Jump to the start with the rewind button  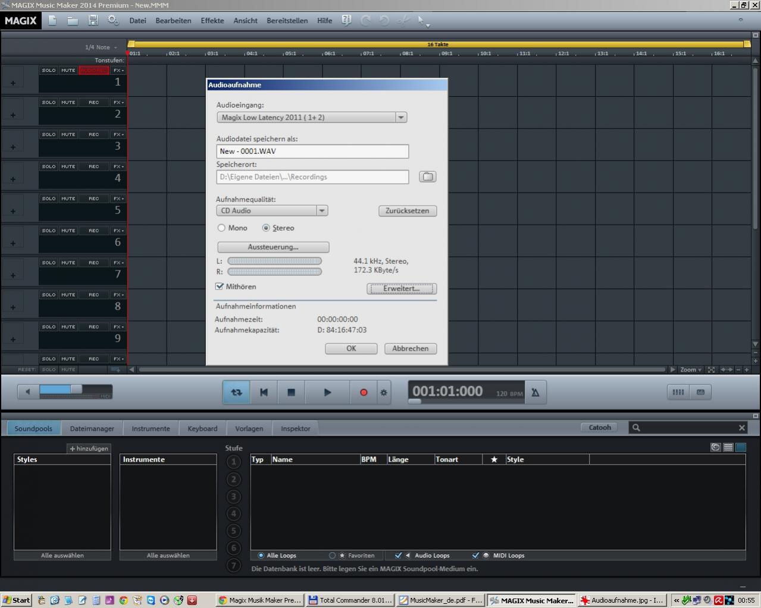[264, 392]
